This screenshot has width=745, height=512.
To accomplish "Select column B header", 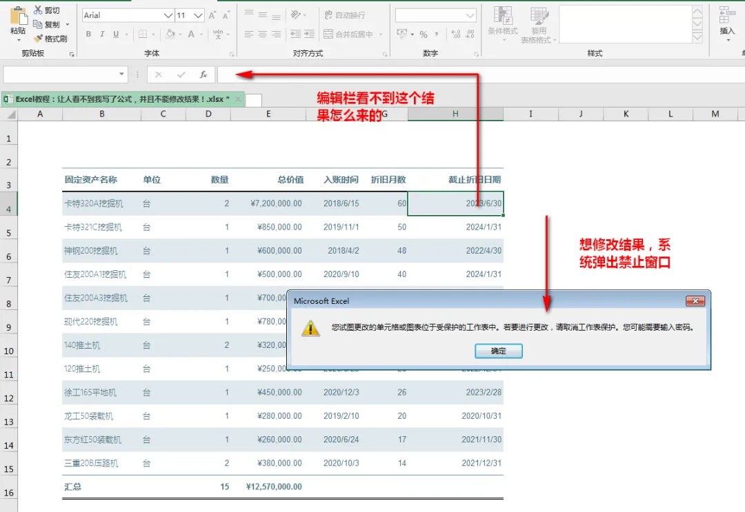I will pyautogui.click(x=101, y=114).
